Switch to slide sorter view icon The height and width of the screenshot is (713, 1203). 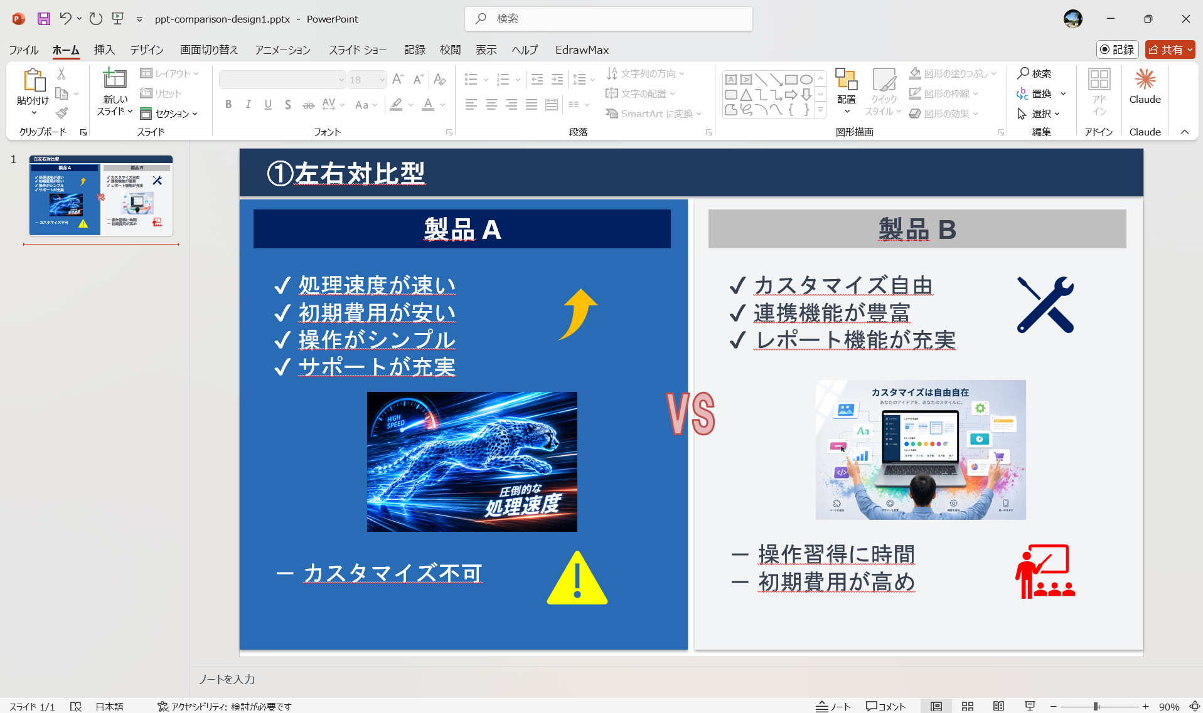coord(968,706)
